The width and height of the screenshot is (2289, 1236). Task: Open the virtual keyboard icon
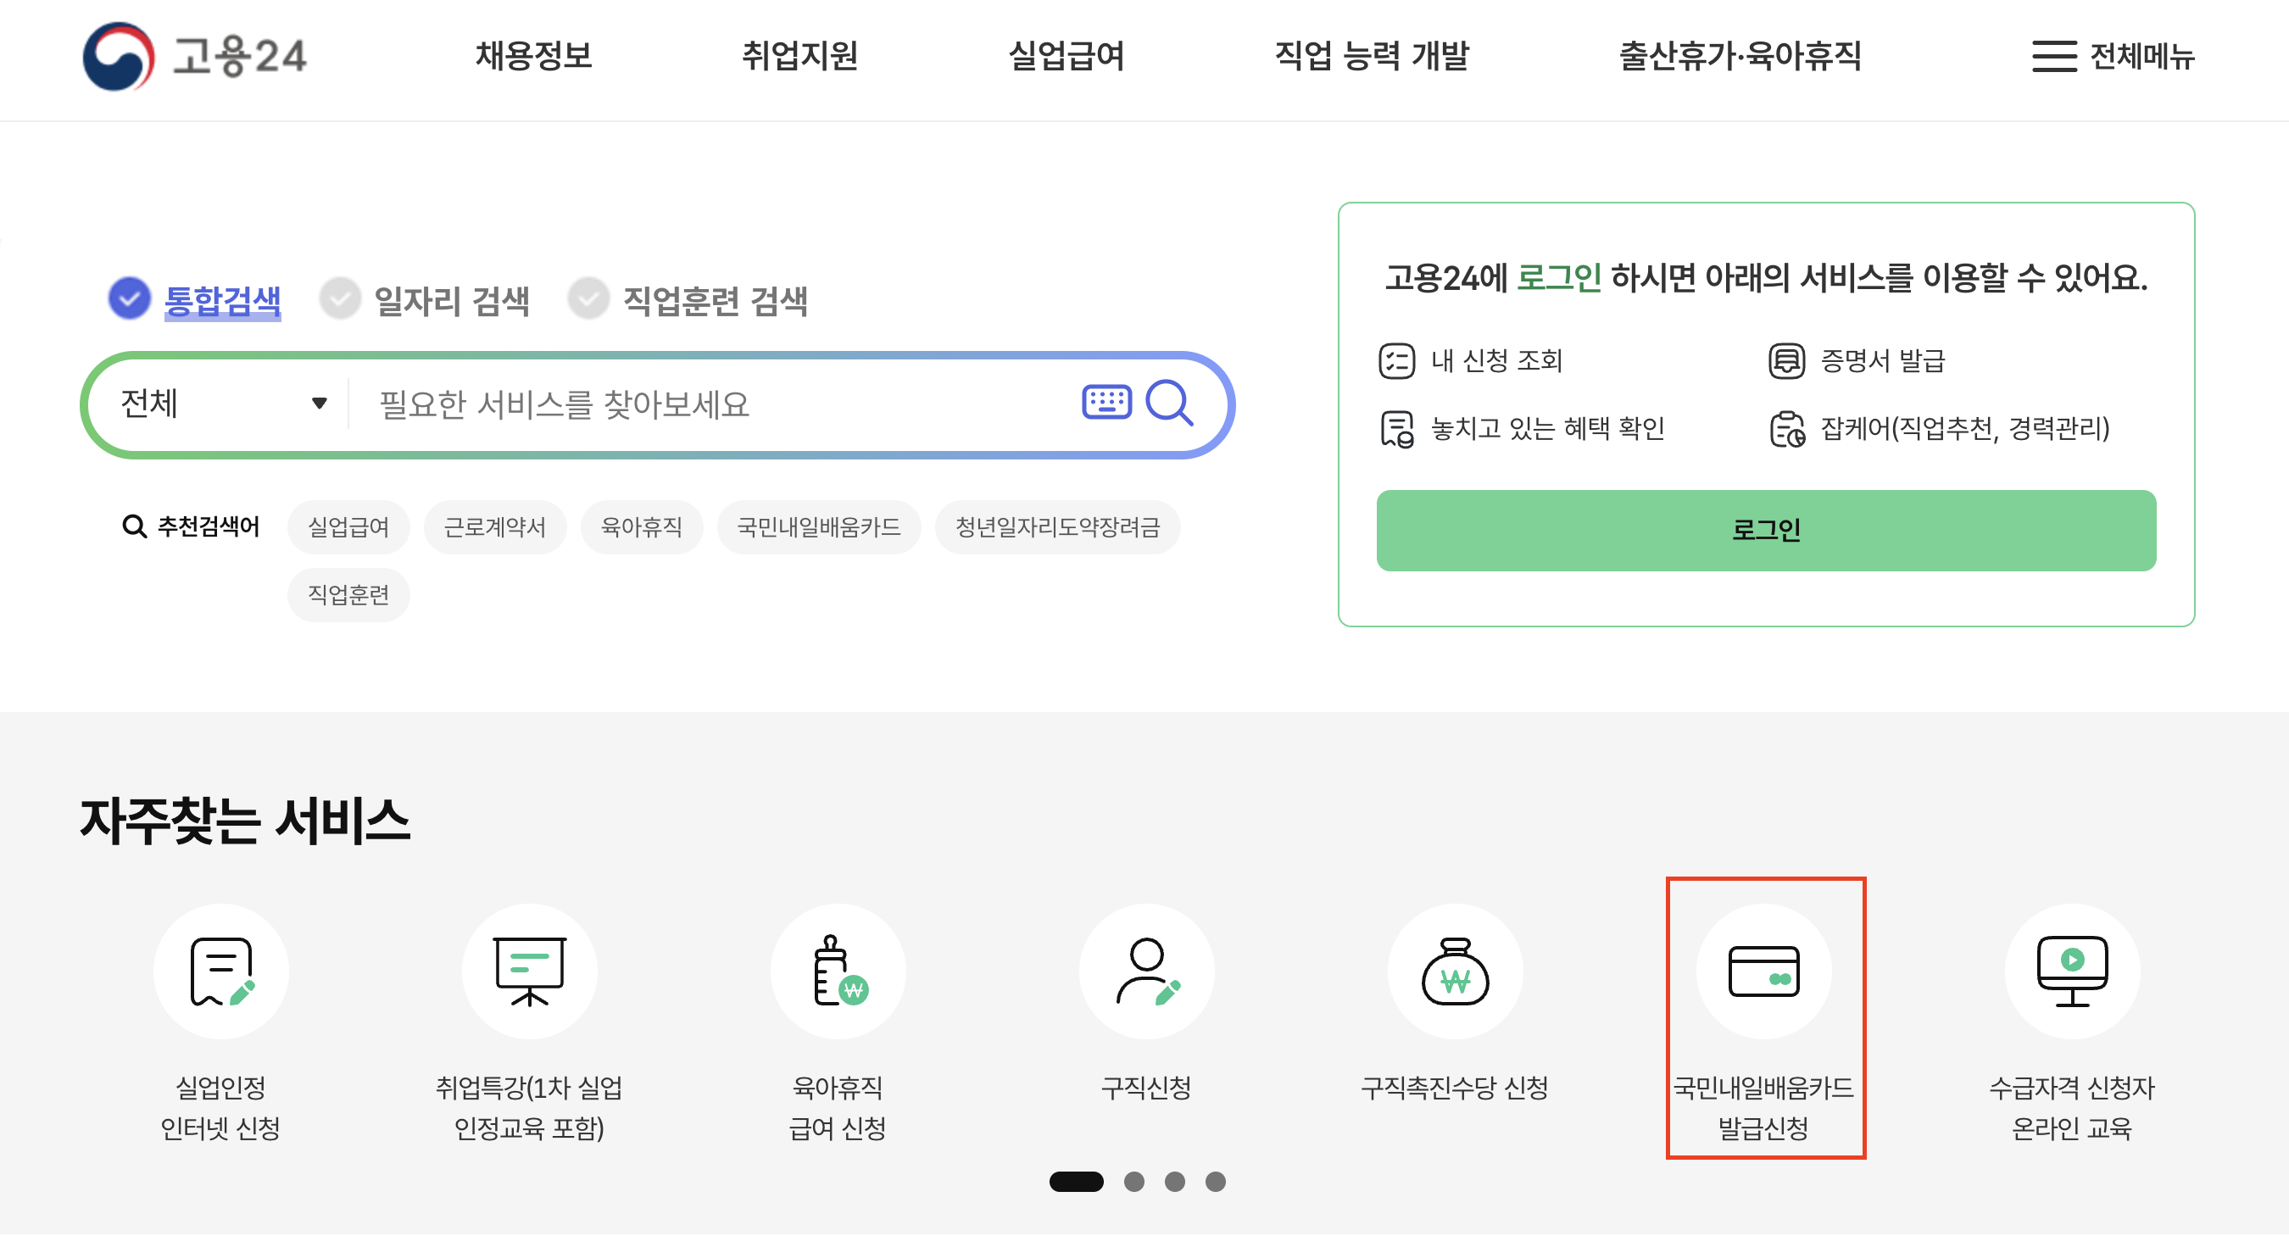tap(1106, 403)
